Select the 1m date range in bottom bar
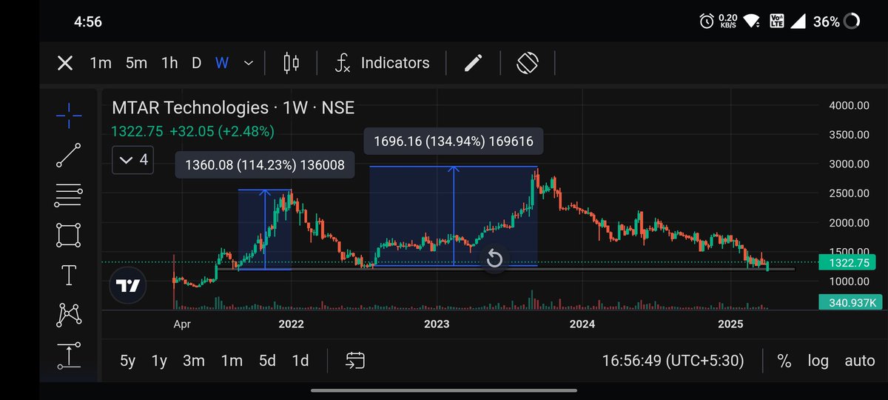This screenshot has height=400, width=888. (x=232, y=361)
